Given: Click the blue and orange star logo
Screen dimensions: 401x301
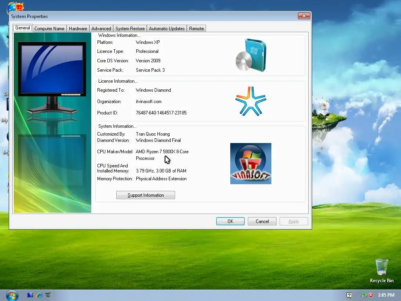Looking at the screenshot, I should pyautogui.click(x=251, y=102).
